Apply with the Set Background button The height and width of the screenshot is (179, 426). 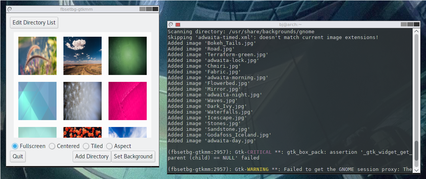click(133, 156)
